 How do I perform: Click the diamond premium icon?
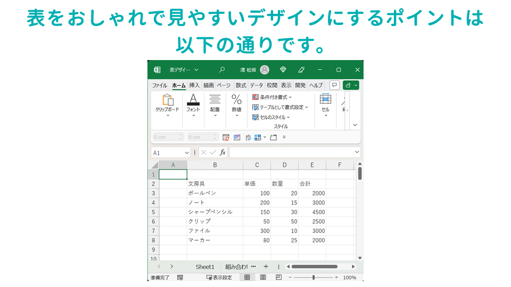283,70
